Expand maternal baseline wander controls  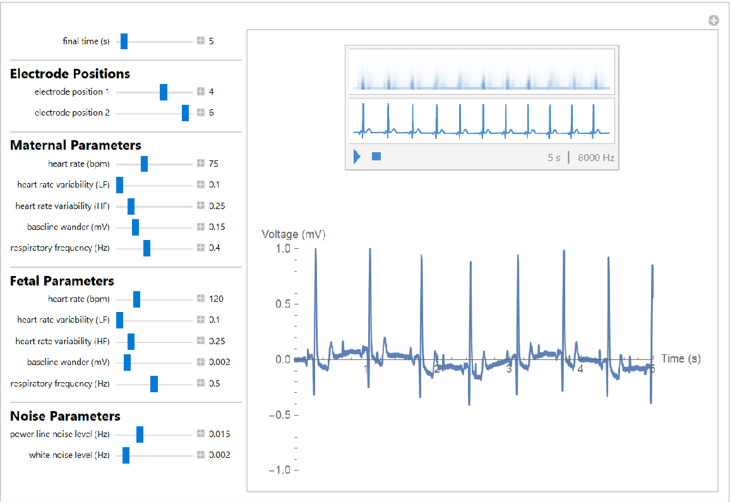coord(201,227)
